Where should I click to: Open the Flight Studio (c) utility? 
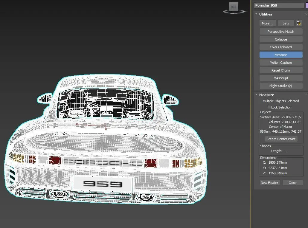(x=281, y=86)
